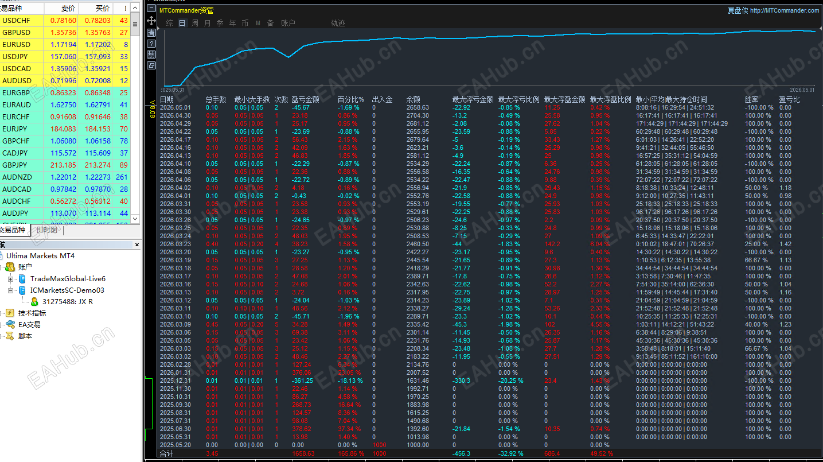Open the http://MTCommander.com link
The width and height of the screenshot is (823, 462).
coord(785,10)
